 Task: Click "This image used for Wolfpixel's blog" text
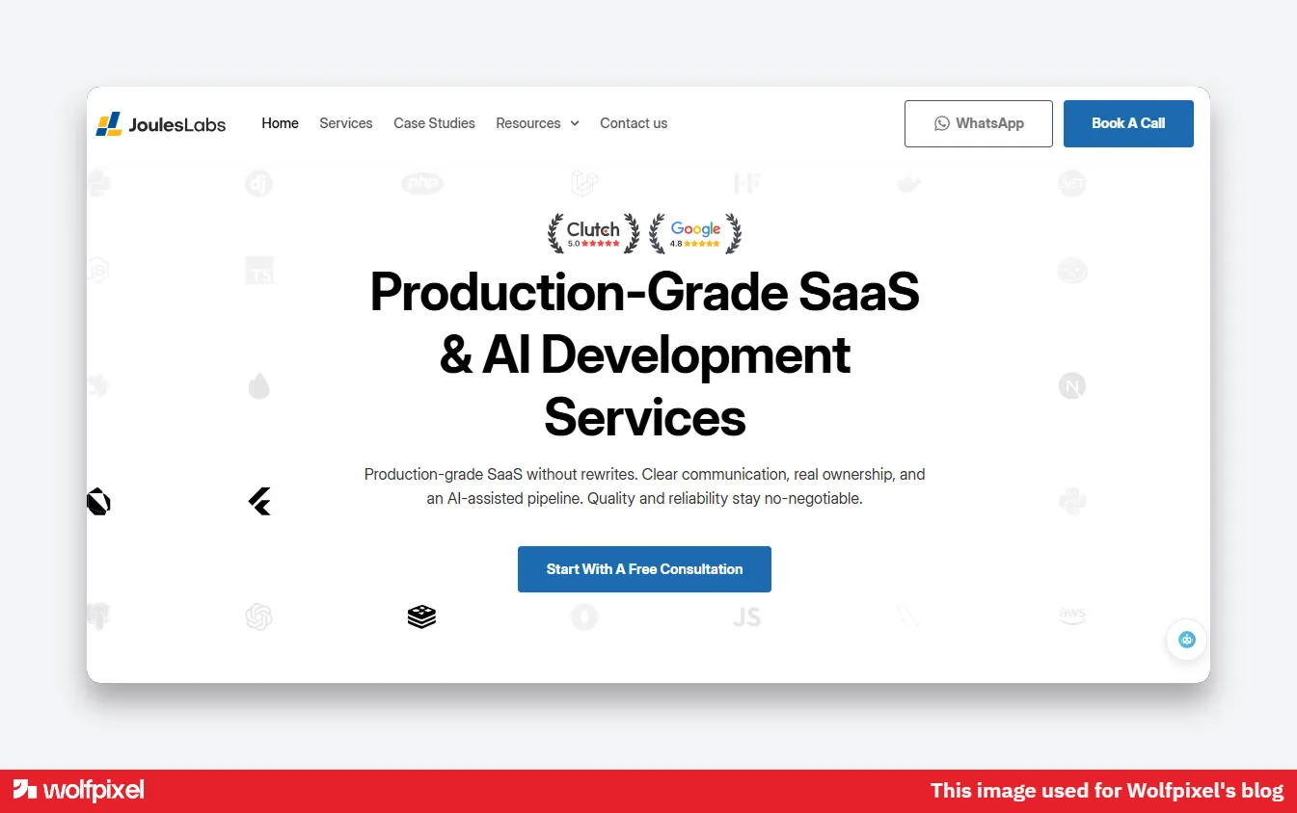[1107, 791]
